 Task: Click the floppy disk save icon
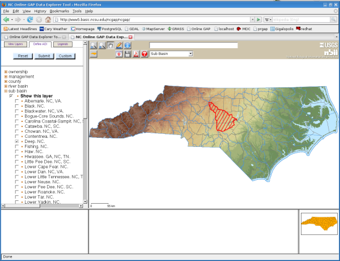[x=127, y=54]
